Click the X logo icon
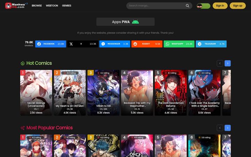251x157 pixels. tap(71, 44)
